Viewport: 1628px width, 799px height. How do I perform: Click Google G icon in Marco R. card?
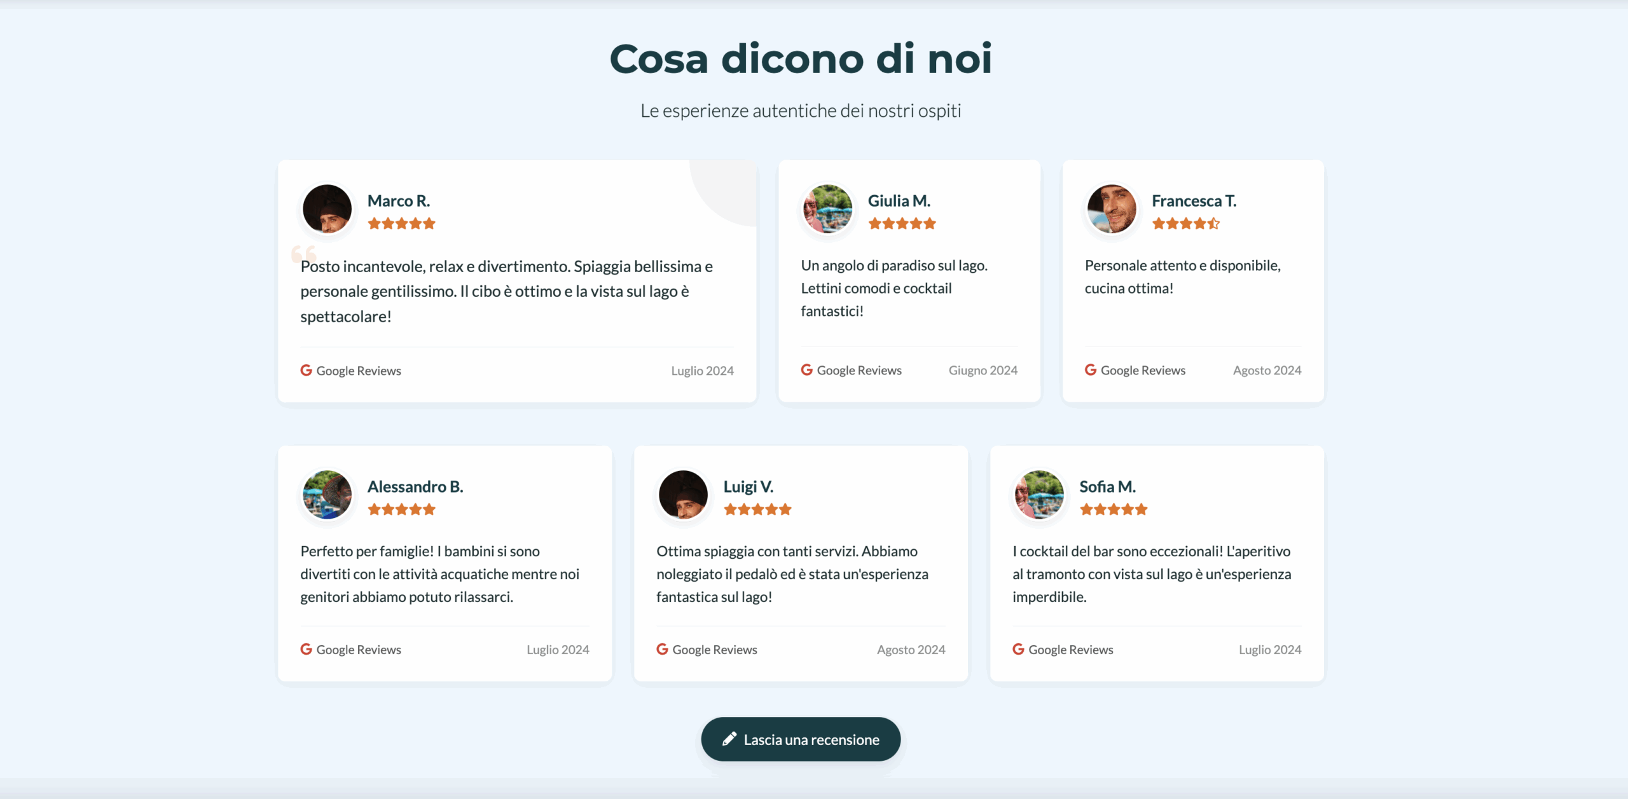pyautogui.click(x=306, y=370)
